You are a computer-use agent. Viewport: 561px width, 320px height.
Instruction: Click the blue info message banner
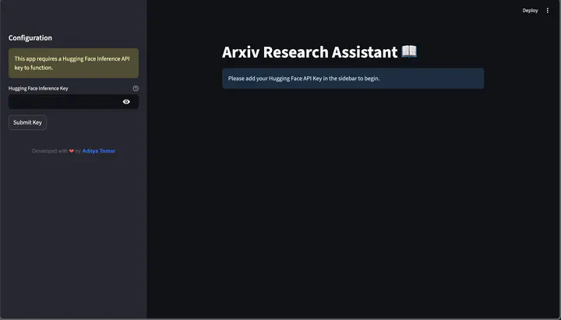tap(352, 79)
